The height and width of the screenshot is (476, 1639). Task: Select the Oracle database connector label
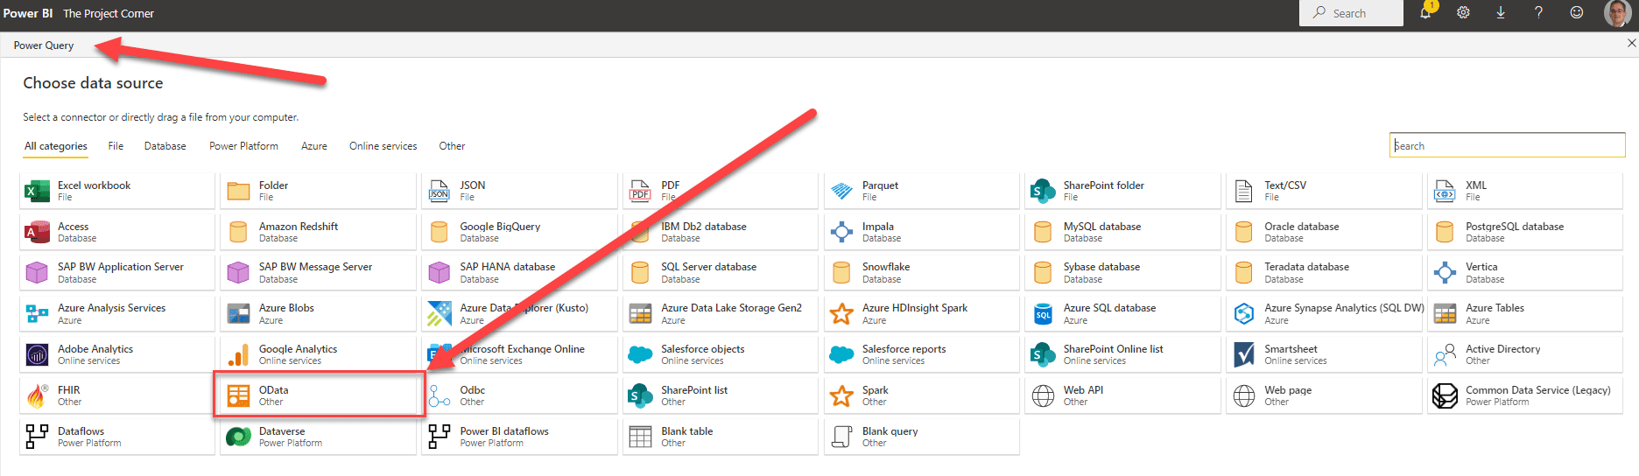[x=1301, y=227]
